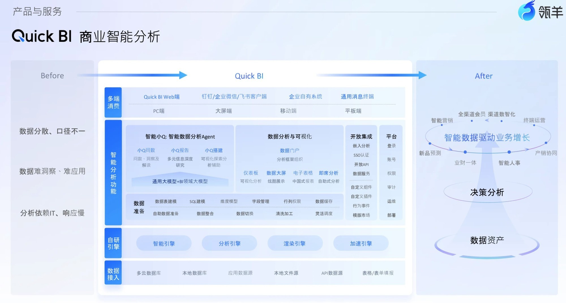Select the 自研引擎 side tab

(x=113, y=243)
